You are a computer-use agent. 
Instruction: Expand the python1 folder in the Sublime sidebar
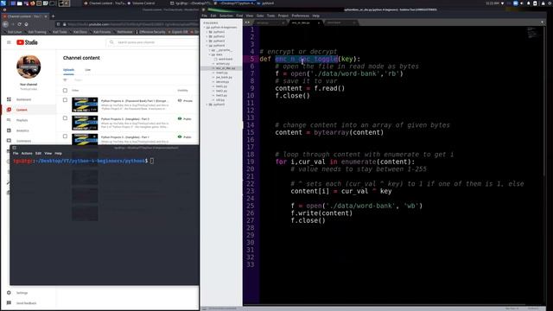tap(207, 32)
